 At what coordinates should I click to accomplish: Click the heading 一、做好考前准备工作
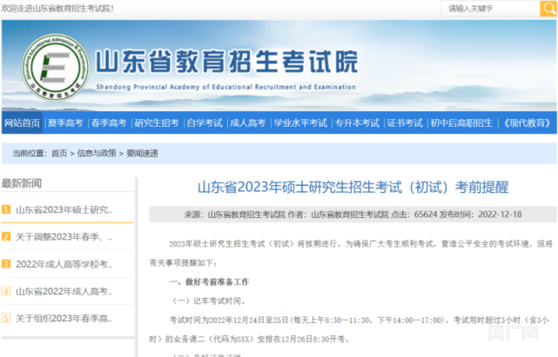(x=209, y=282)
